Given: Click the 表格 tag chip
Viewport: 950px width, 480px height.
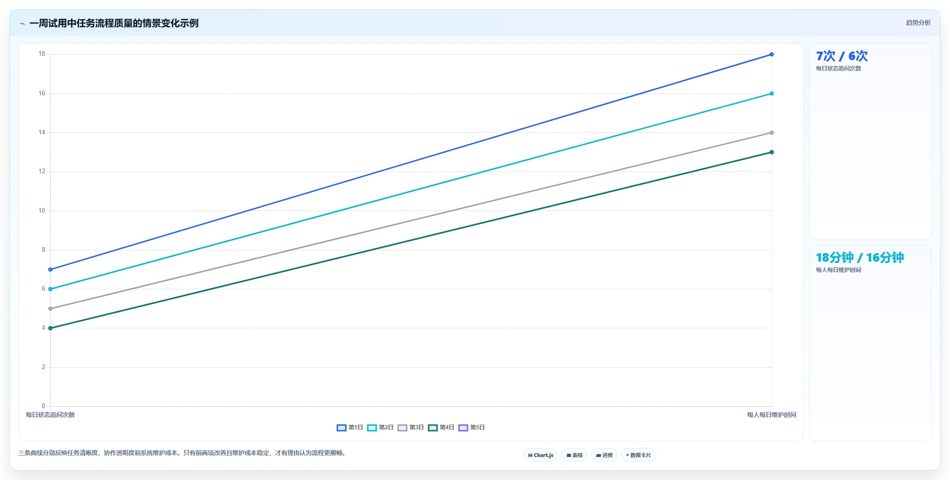Looking at the screenshot, I should click(x=574, y=455).
